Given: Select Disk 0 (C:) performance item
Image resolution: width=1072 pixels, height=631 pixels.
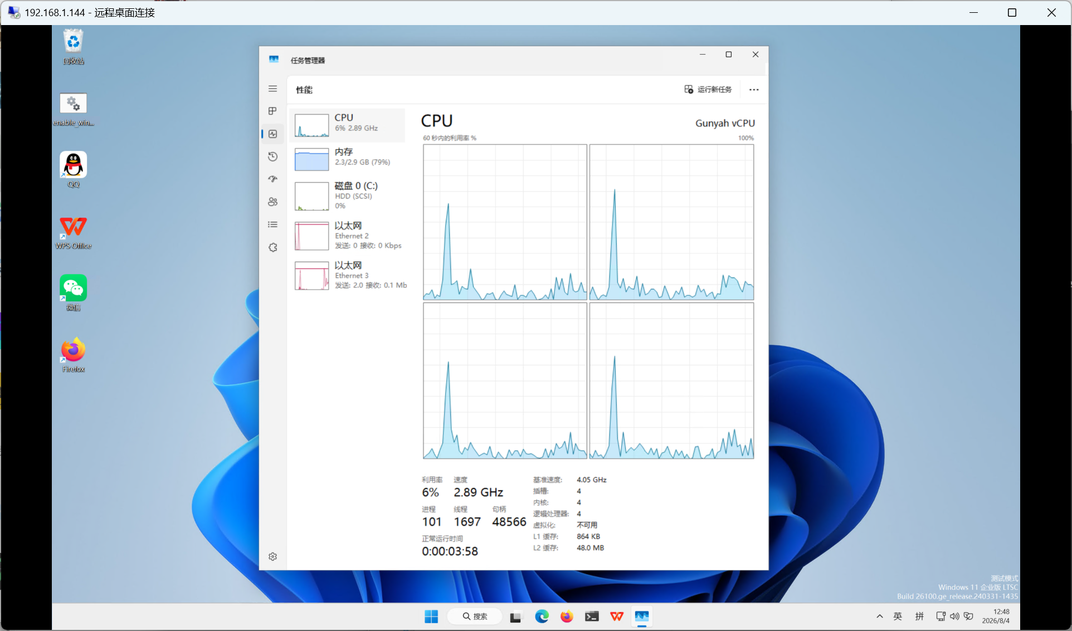Looking at the screenshot, I should [x=348, y=195].
